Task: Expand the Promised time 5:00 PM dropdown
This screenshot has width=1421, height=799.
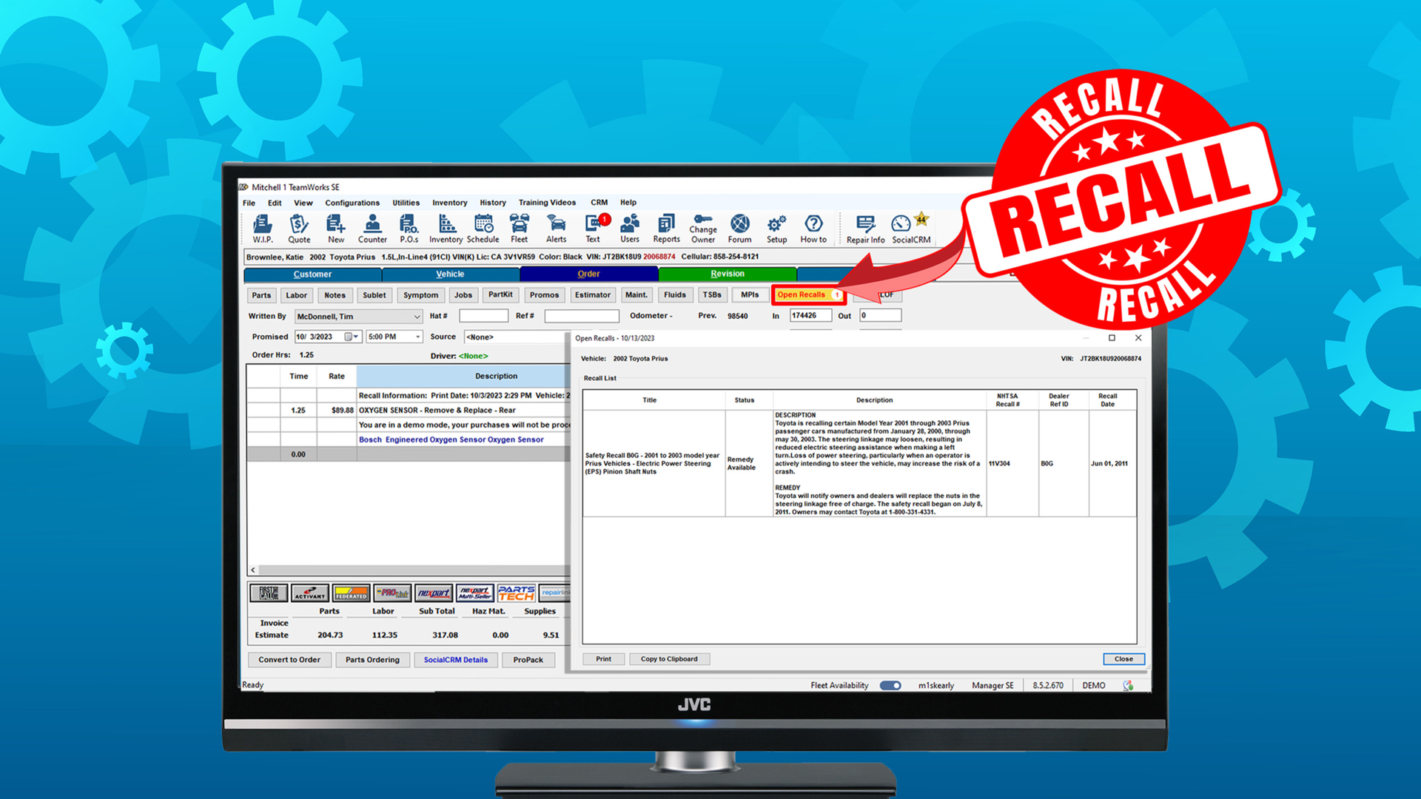Action: 417,337
